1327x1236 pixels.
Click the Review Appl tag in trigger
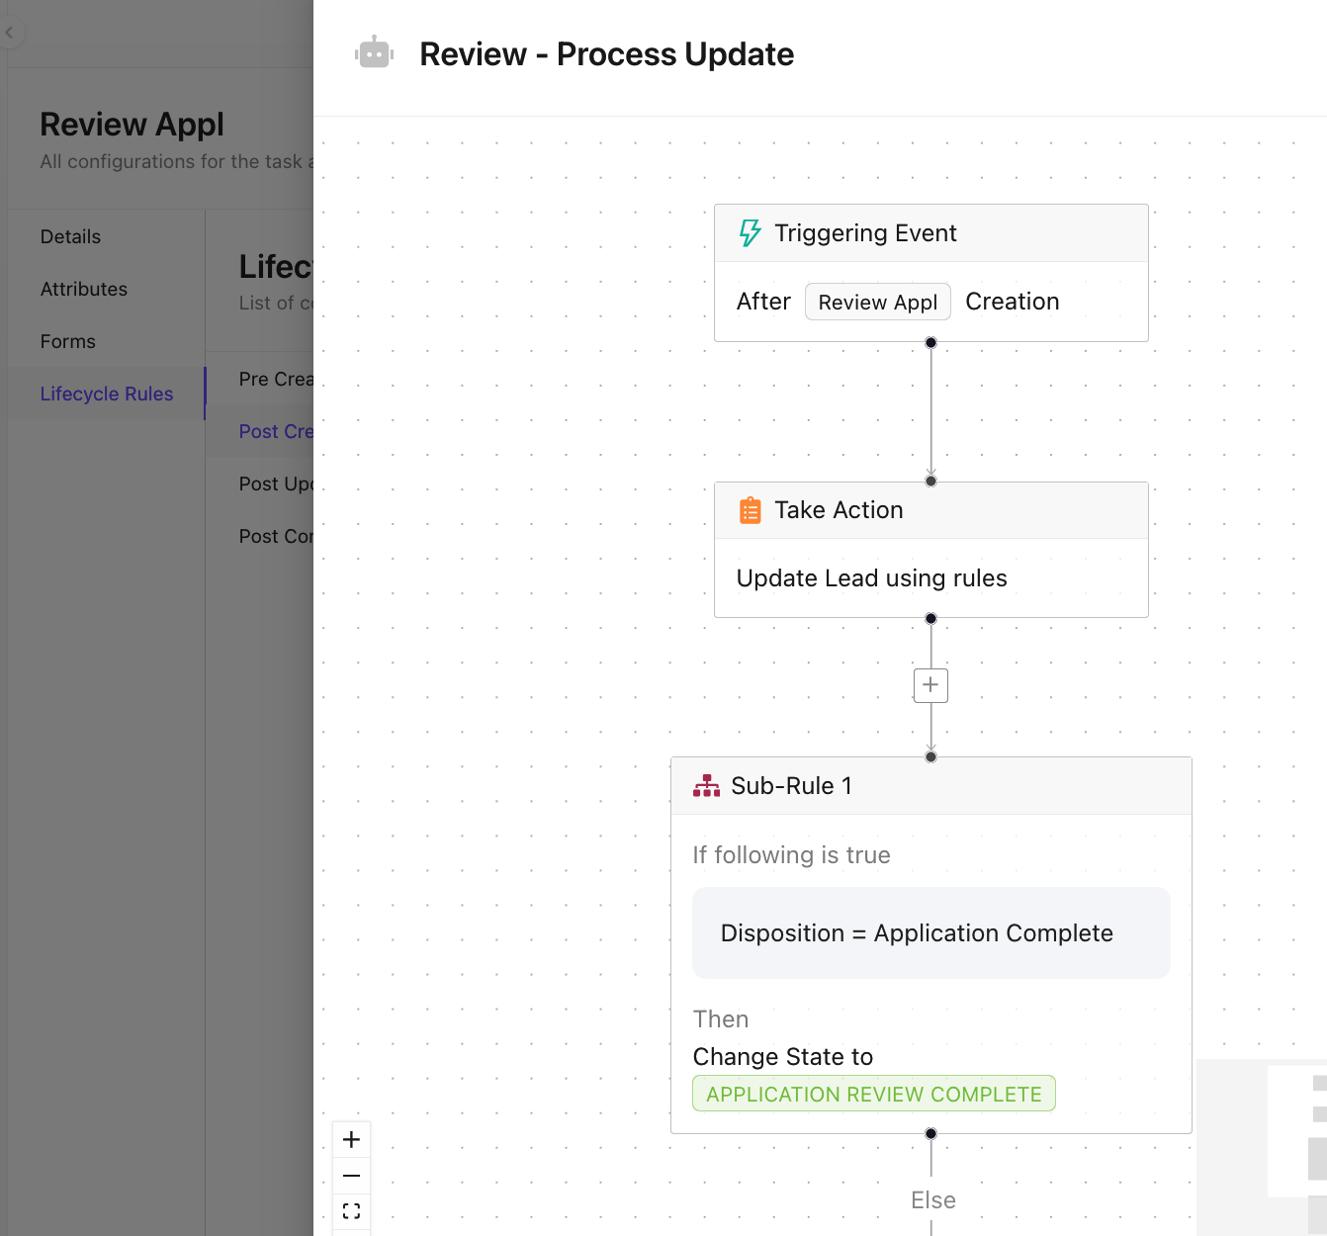(x=878, y=302)
